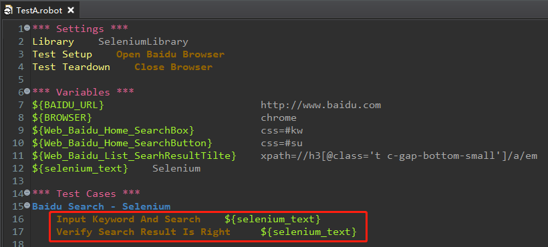Click line number 5 in the gutter
Viewport: 548px width, 247px height.
click(21, 79)
